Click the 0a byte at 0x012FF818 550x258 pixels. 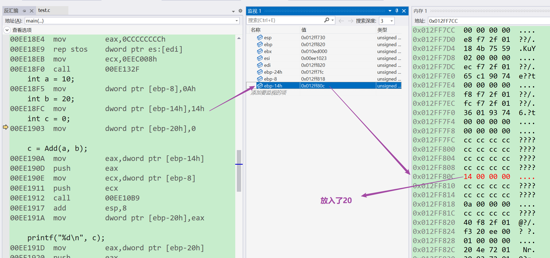coord(468,204)
